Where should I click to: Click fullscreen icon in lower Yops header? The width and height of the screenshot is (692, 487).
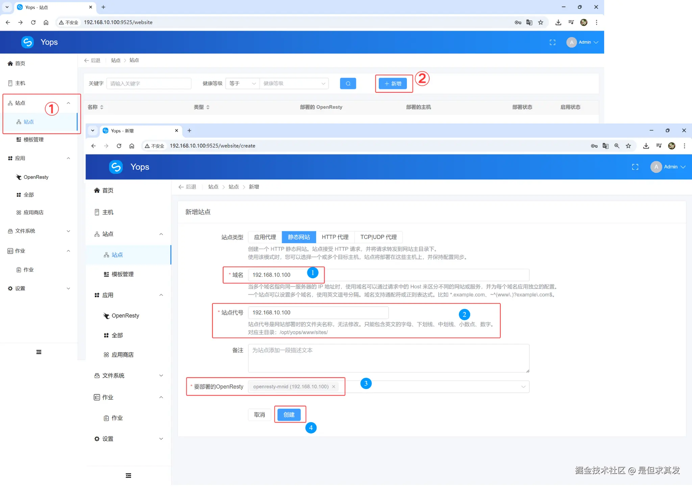point(635,167)
